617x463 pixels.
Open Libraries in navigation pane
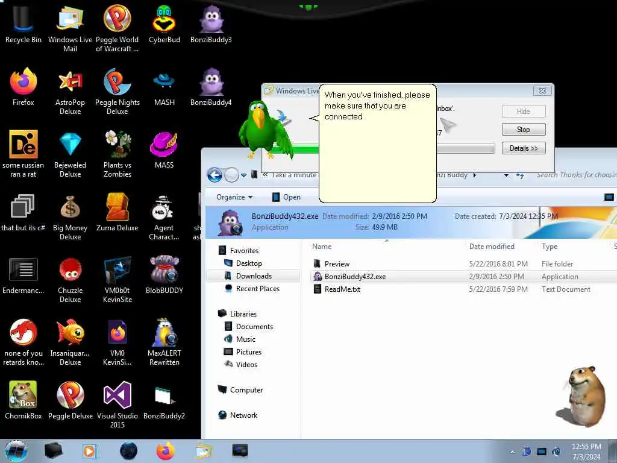[x=237, y=313]
